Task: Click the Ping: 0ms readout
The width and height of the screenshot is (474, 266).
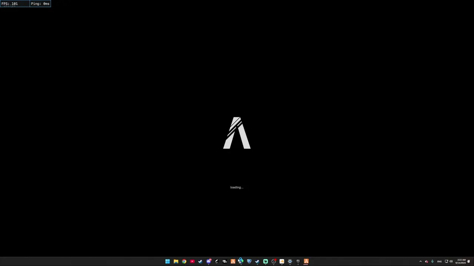Action: pyautogui.click(x=40, y=4)
